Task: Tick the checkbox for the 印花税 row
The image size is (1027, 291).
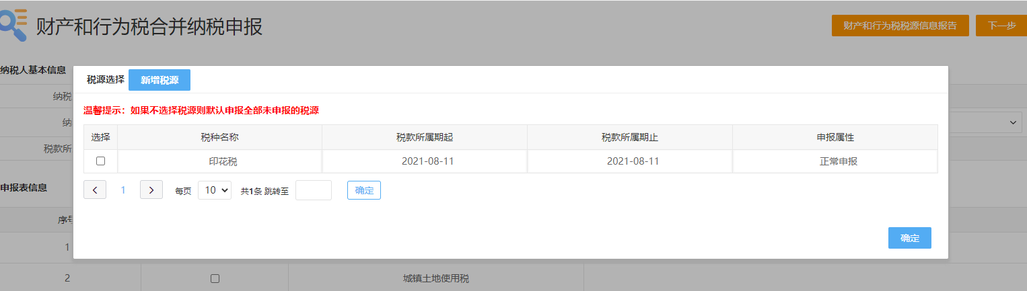Action: 100,161
